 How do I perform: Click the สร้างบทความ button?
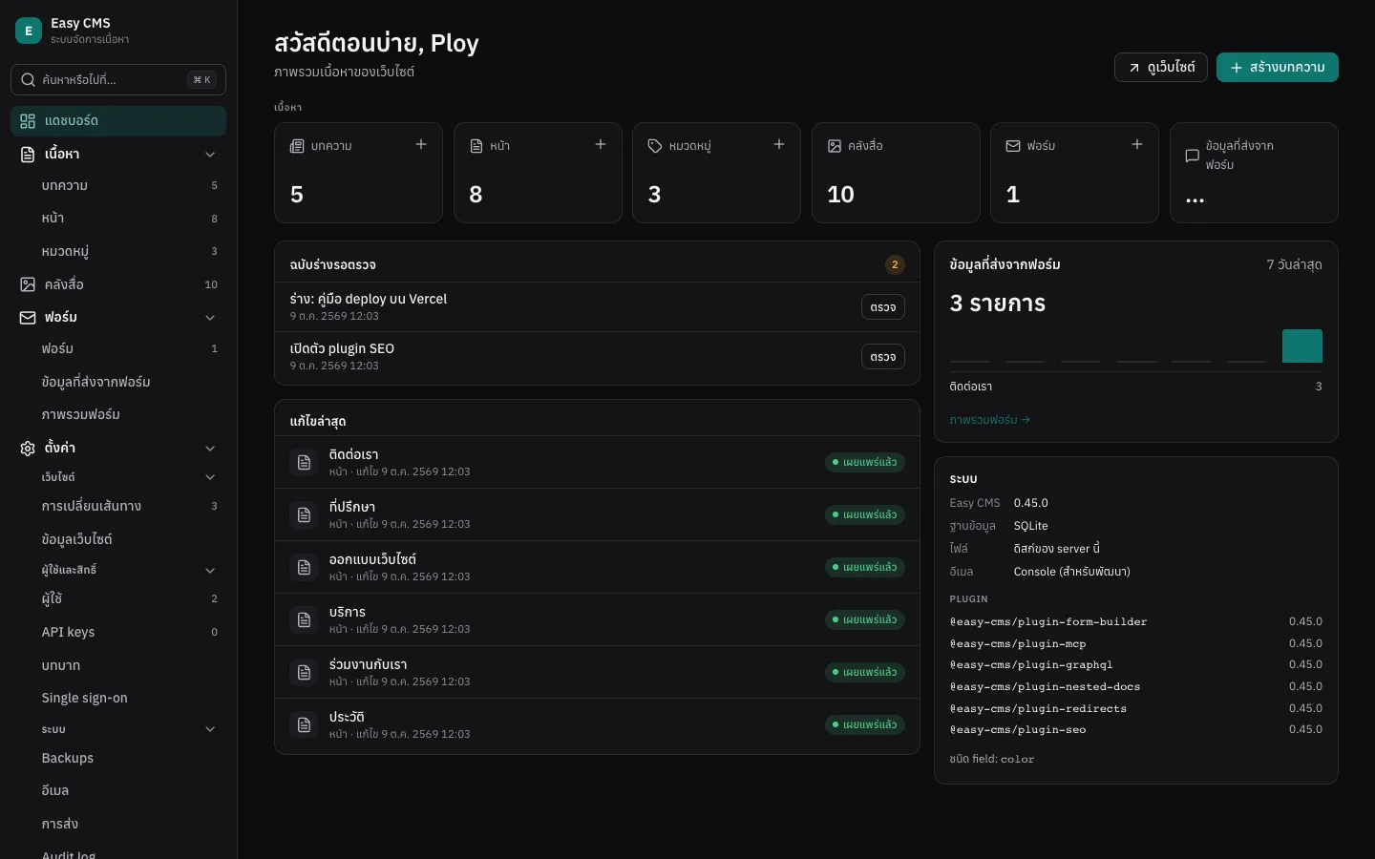pos(1278,67)
